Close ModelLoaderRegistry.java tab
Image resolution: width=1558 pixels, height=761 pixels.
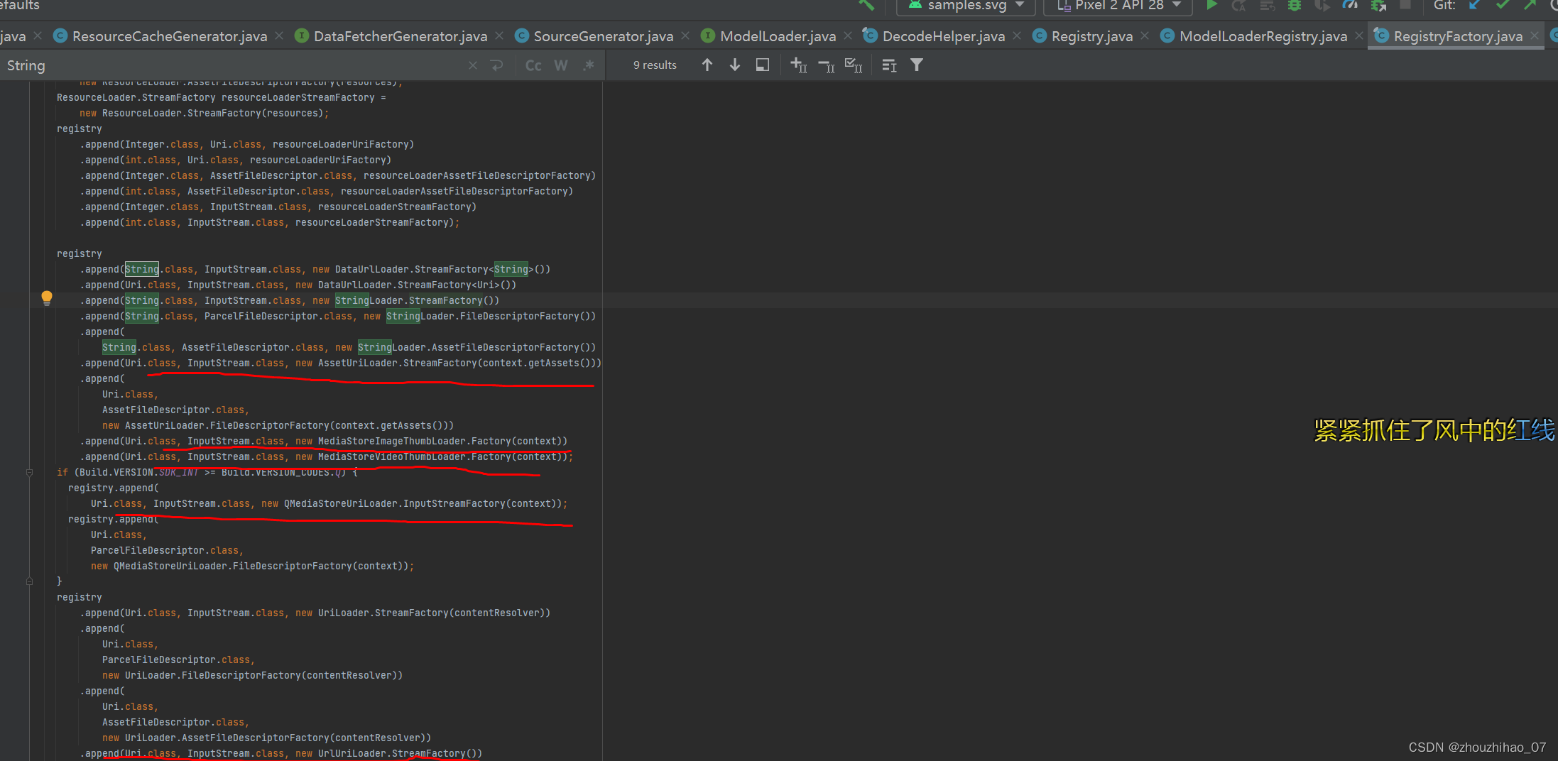tap(1358, 35)
